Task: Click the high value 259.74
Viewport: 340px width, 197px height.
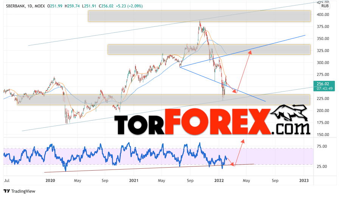Action: pyautogui.click(x=73, y=6)
